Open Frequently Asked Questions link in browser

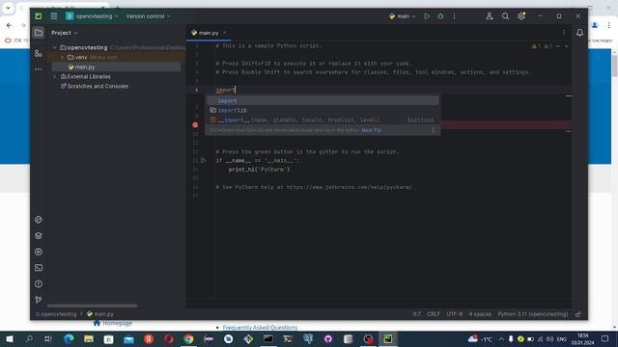(x=260, y=328)
